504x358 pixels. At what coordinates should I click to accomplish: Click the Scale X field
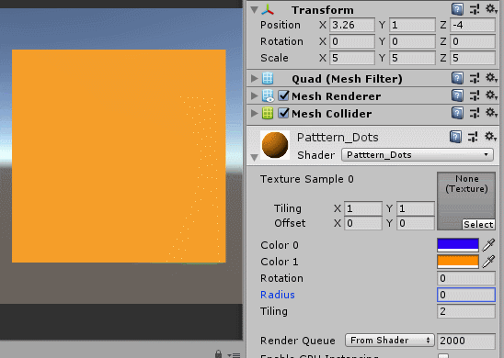click(352, 58)
